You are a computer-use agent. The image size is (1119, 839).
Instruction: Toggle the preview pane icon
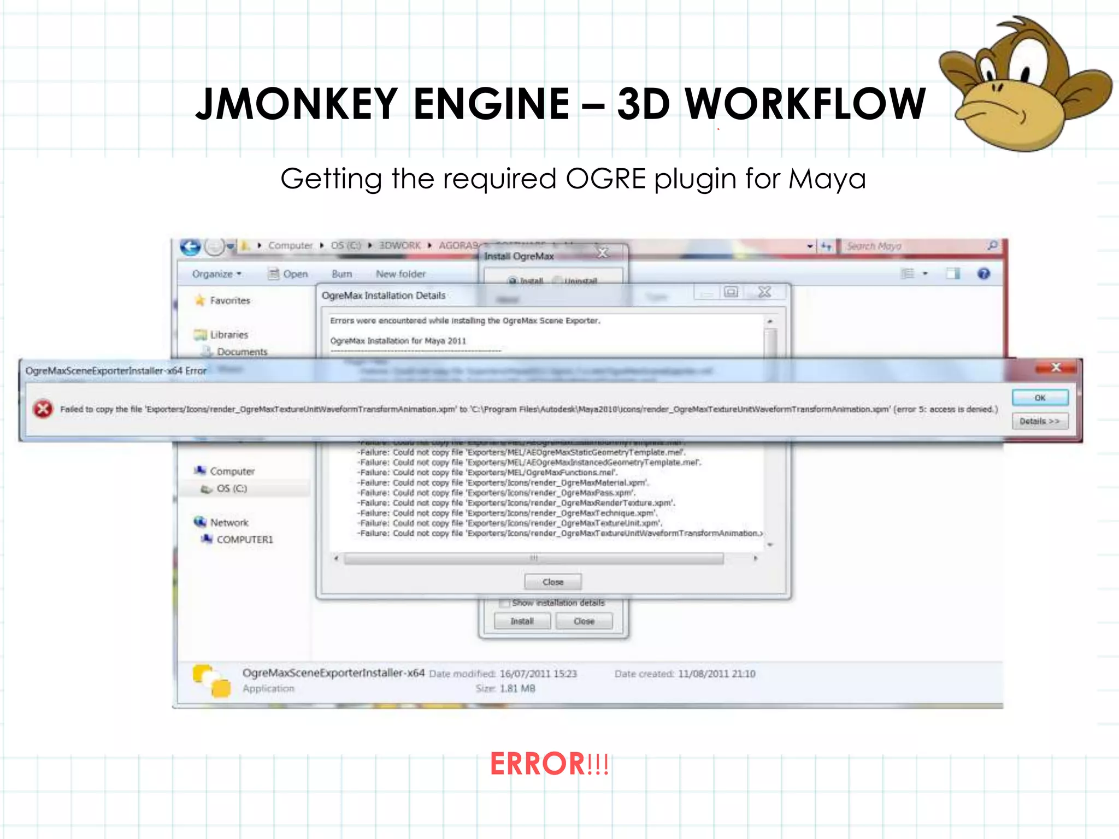(952, 274)
